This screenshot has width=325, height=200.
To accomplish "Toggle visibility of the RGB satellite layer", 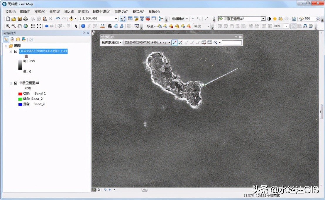I will coord(16,83).
